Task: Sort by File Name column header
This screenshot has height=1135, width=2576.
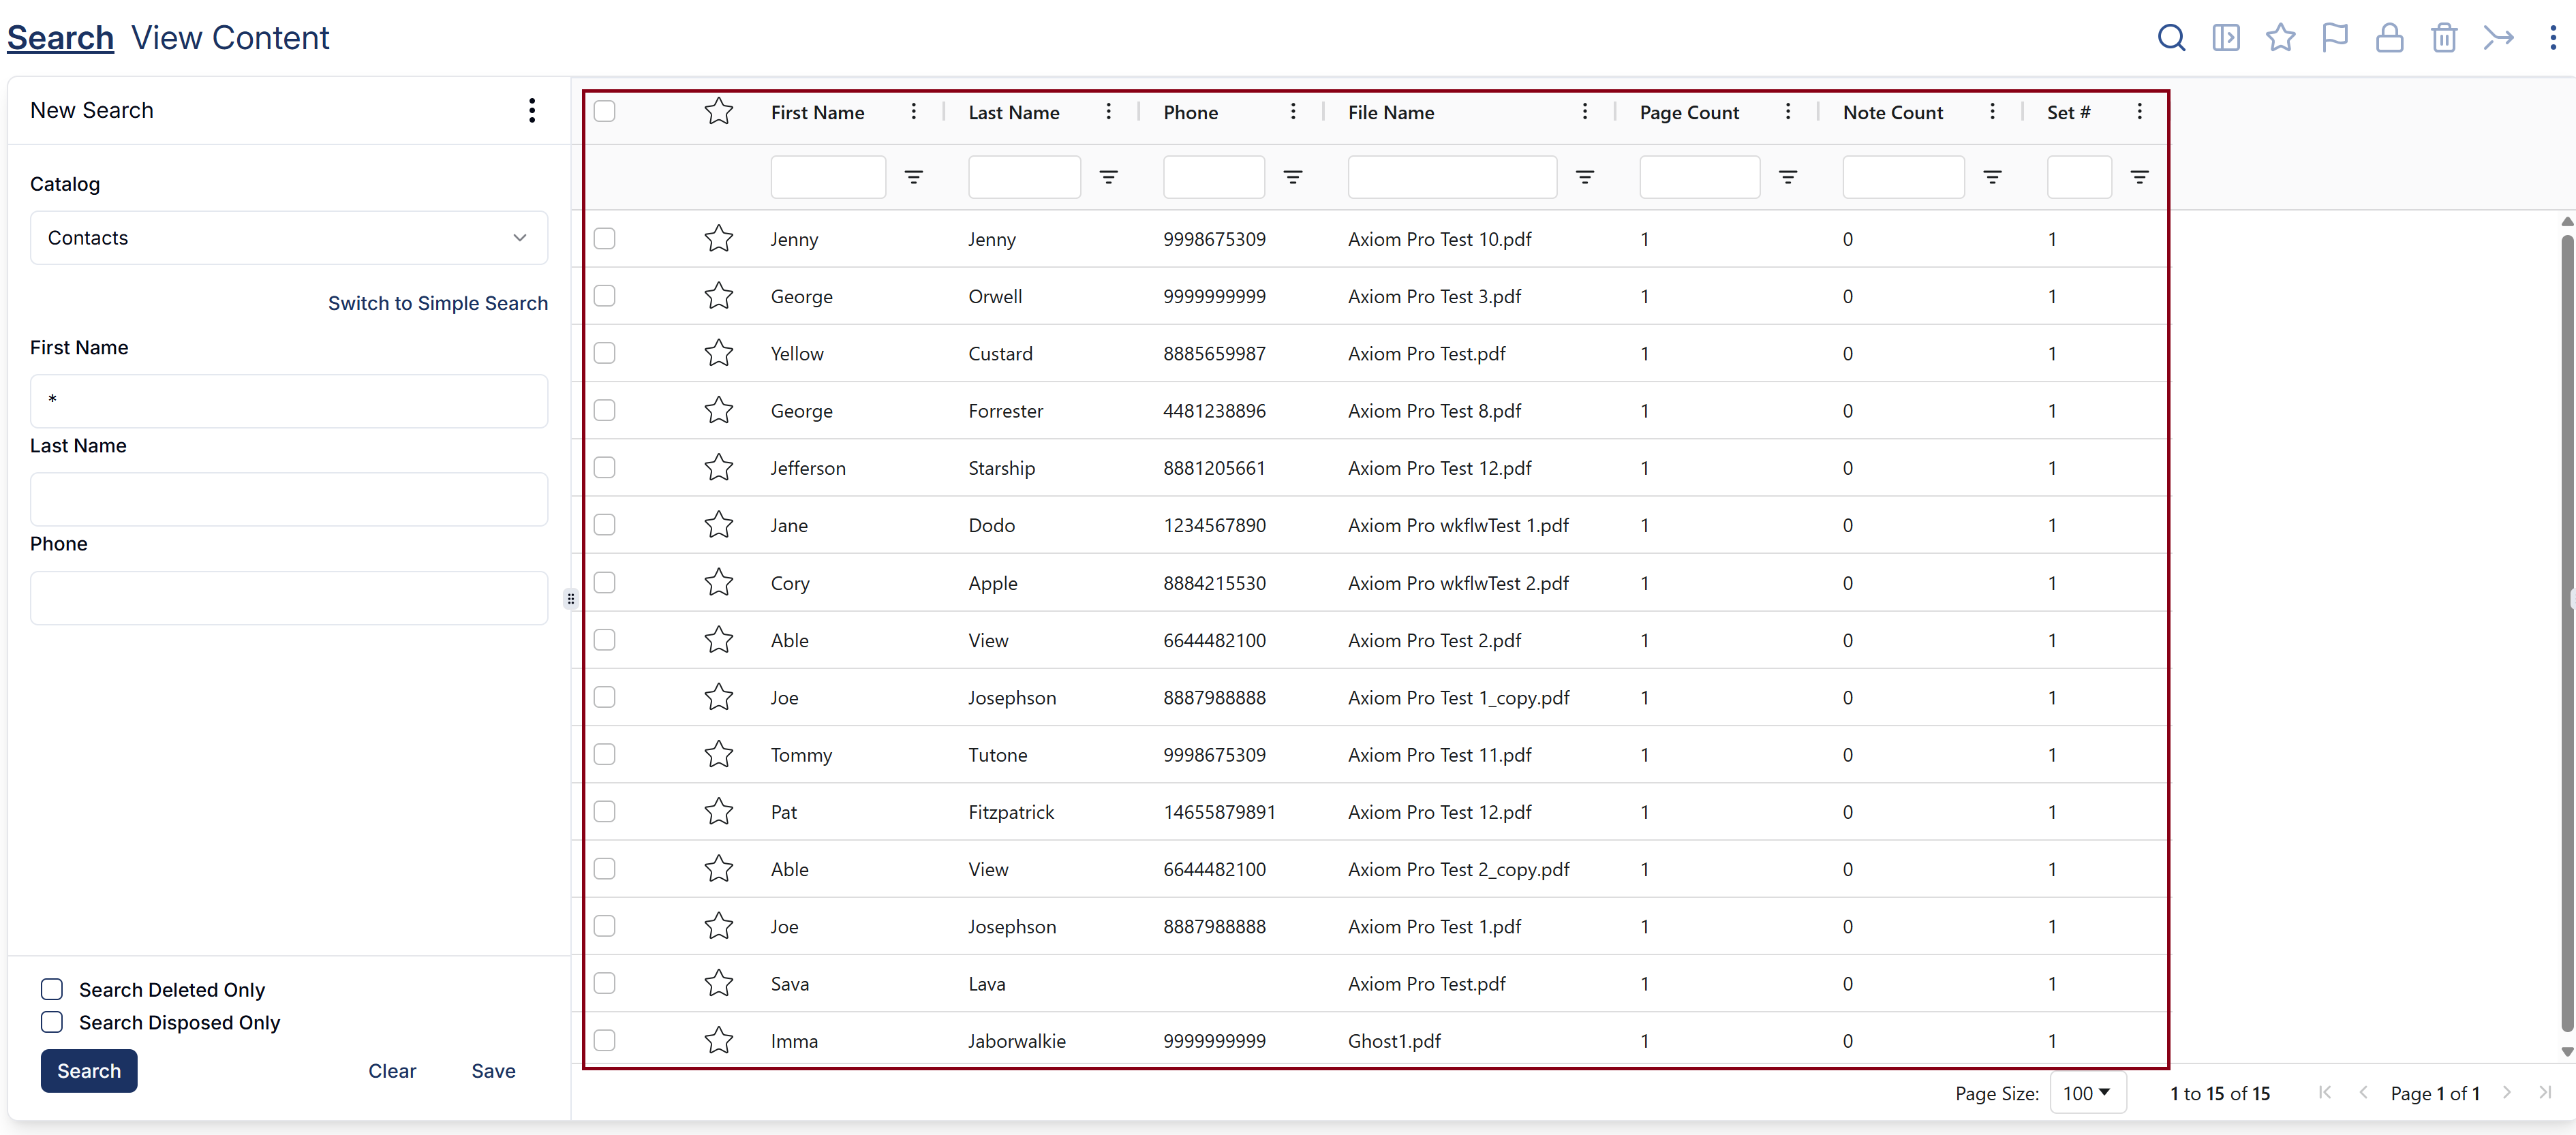Action: [x=1391, y=112]
